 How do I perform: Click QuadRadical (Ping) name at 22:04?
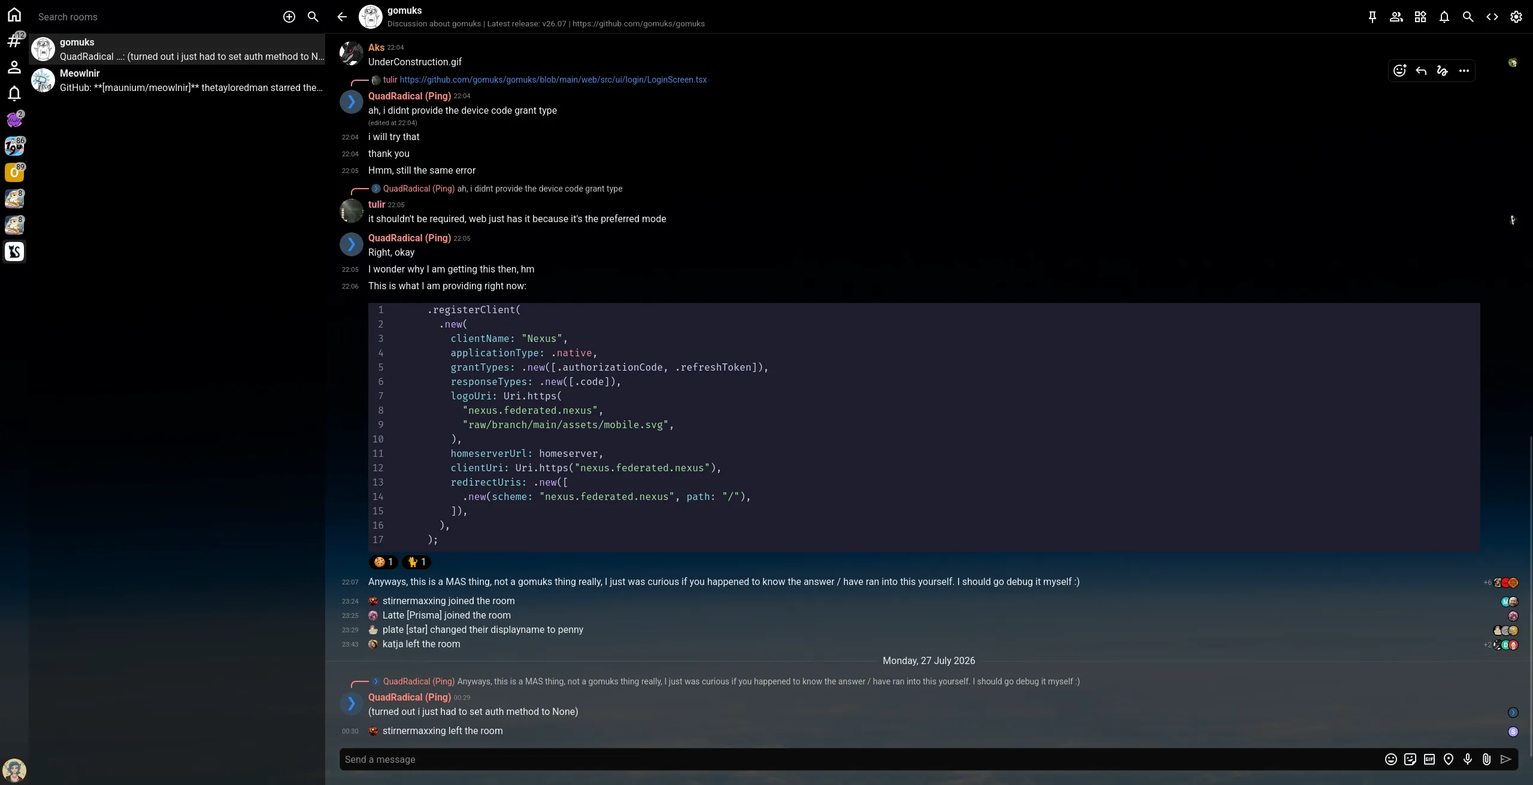(410, 96)
